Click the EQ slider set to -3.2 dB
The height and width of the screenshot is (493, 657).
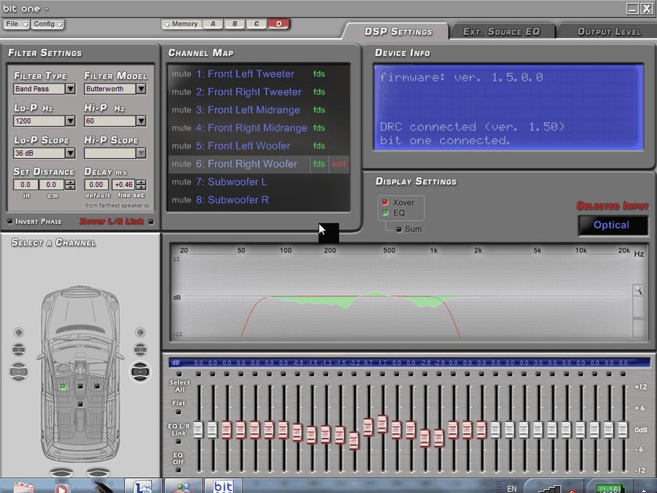[x=353, y=440]
